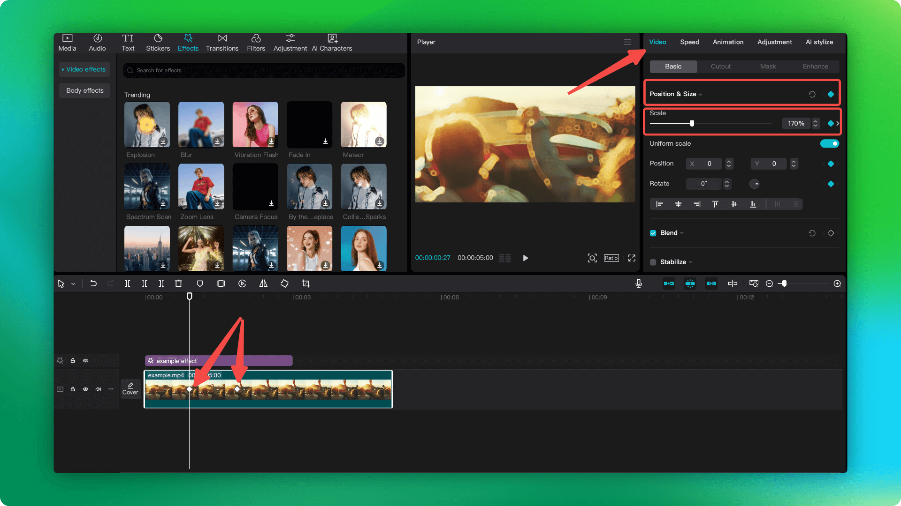Split the clip with the split tool
The image size is (901, 506).
127,283
